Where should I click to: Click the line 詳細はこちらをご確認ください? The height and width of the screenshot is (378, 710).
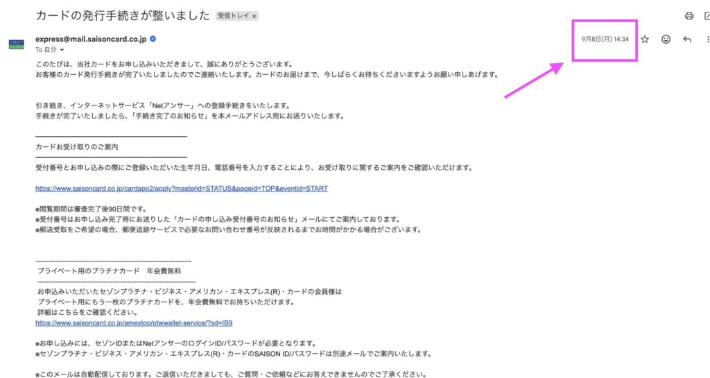[87, 312]
